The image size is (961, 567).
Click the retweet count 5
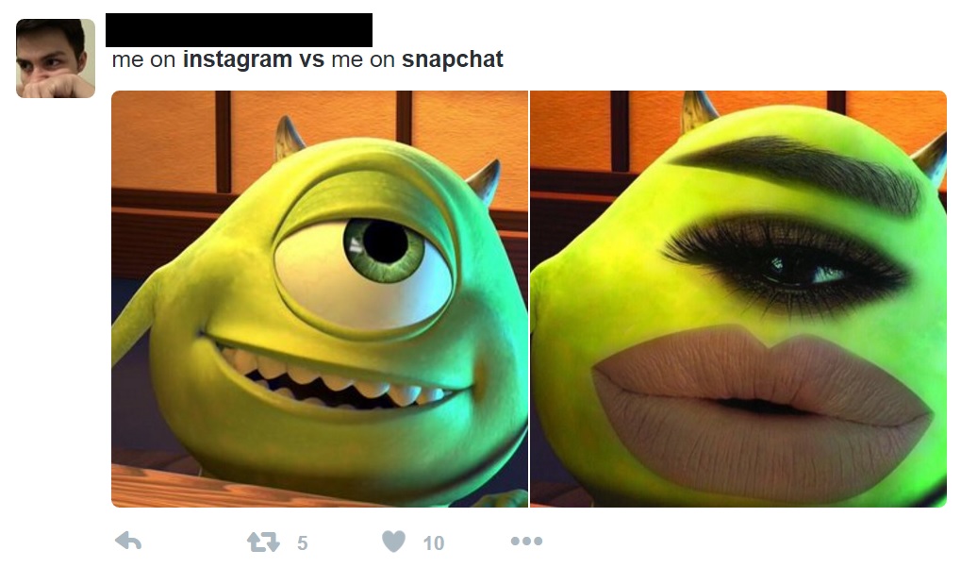pyautogui.click(x=302, y=543)
